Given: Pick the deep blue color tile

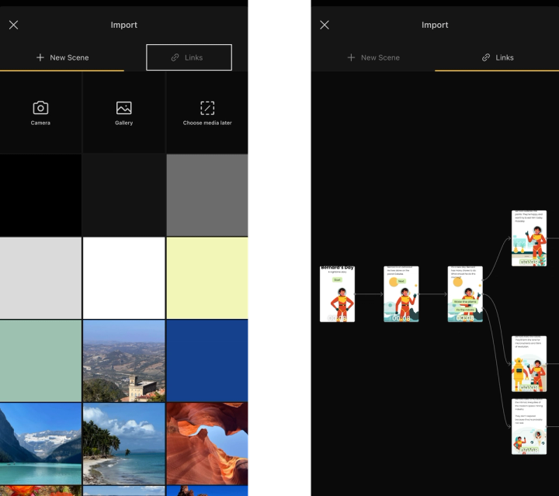Looking at the screenshot, I should pos(207,361).
